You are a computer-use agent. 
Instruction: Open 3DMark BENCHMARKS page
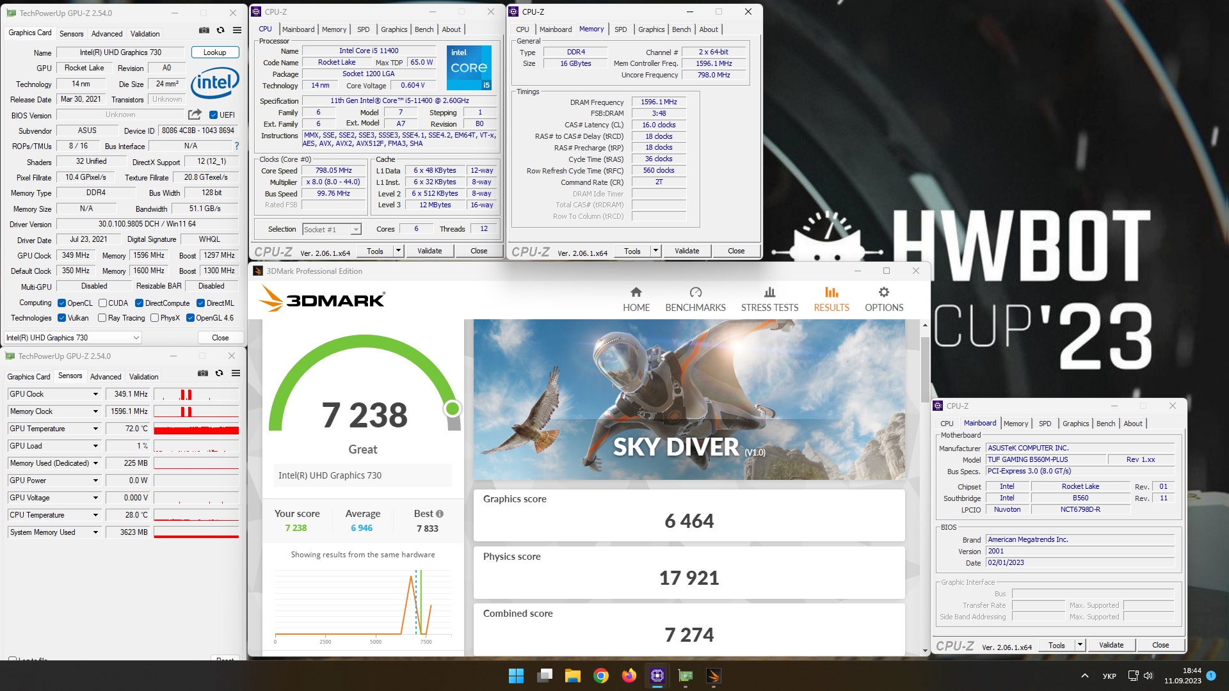(x=695, y=299)
